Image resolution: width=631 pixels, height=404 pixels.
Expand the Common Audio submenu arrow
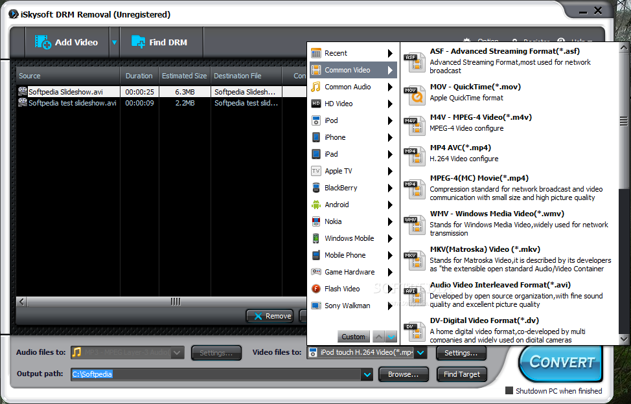[x=390, y=87]
